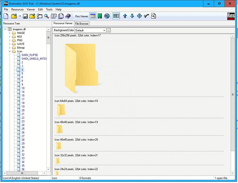This screenshot has width=238, height=183.
Task: Click the 256x256 folder icon preview
Action: tap(81, 68)
